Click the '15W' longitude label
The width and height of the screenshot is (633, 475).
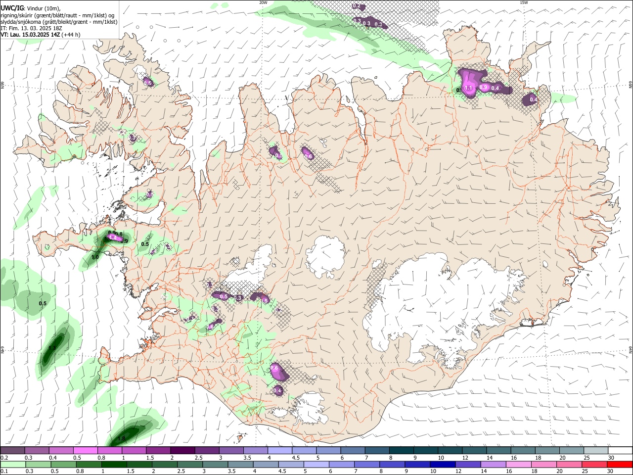coord(524,2)
